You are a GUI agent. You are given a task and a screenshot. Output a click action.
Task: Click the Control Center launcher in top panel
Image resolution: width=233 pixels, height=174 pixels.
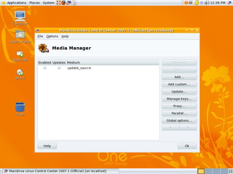pyautogui.click(x=68, y=3)
